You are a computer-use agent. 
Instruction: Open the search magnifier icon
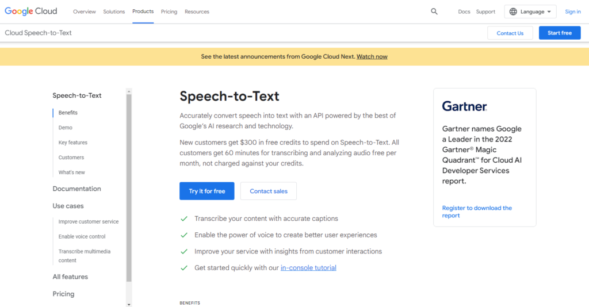(x=434, y=11)
